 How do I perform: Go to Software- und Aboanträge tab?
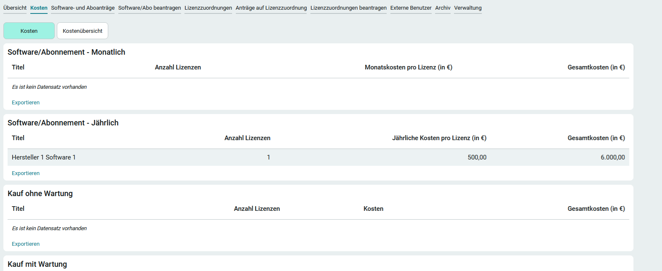83,8
